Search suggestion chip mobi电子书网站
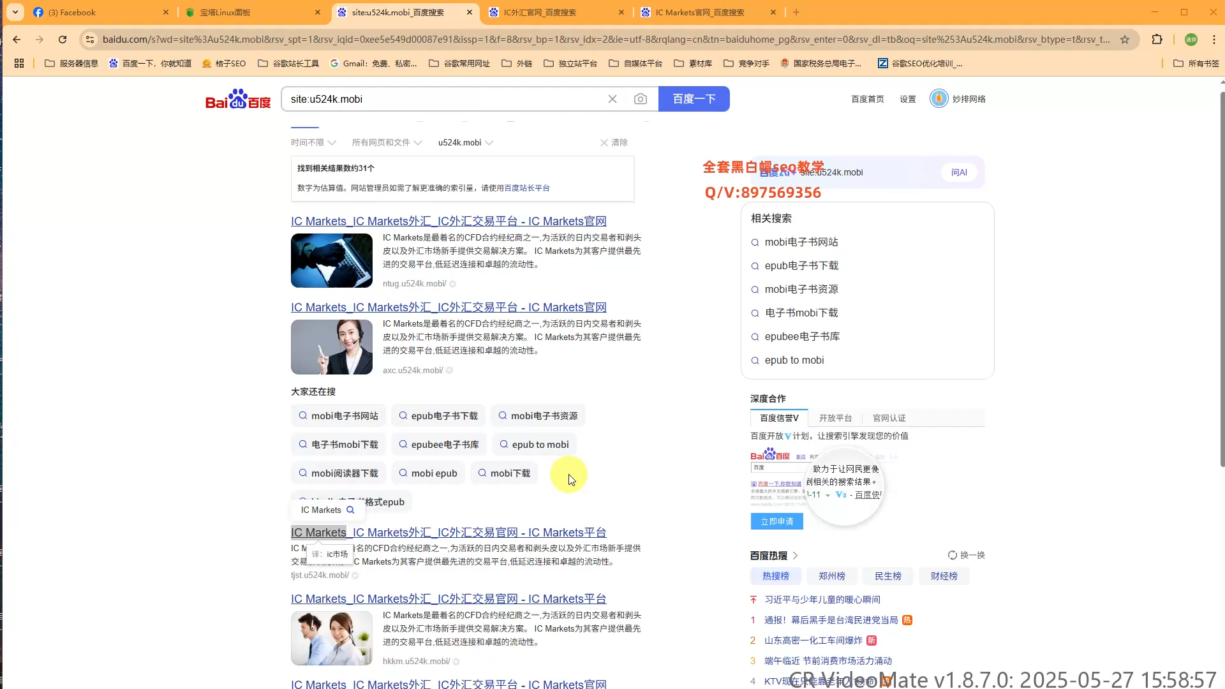The height and width of the screenshot is (689, 1225). pyautogui.click(x=338, y=416)
